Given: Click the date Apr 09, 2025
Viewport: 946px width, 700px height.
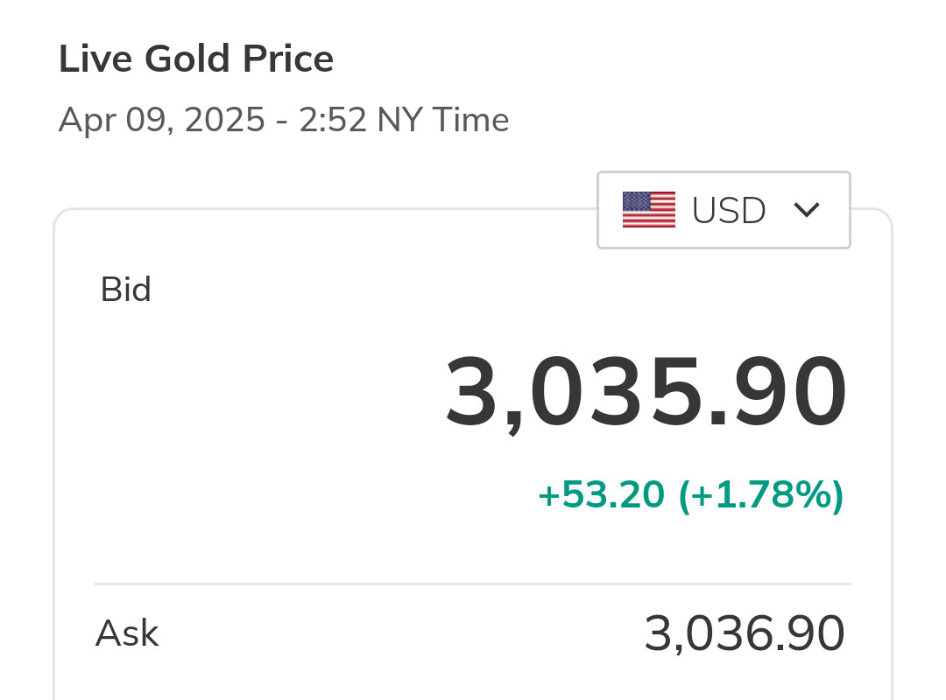Looking at the screenshot, I should (161, 120).
